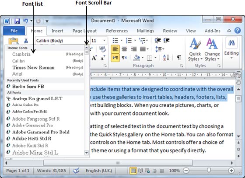Screen dimensions: 245x178
Task: Open the Bullets dropdown arrow
Action: [x=122, y=40]
